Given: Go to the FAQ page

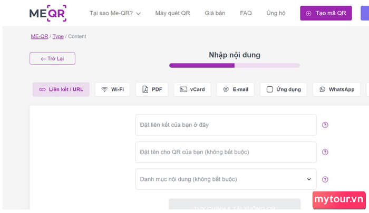Looking at the screenshot, I should (x=246, y=13).
